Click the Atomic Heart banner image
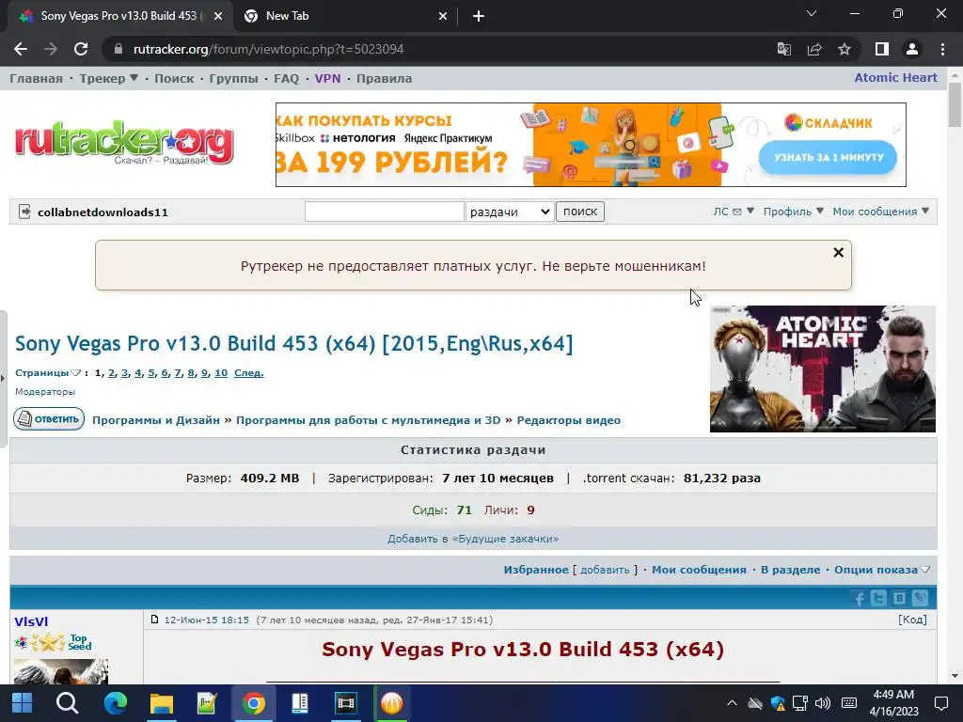The image size is (963, 722). (823, 369)
